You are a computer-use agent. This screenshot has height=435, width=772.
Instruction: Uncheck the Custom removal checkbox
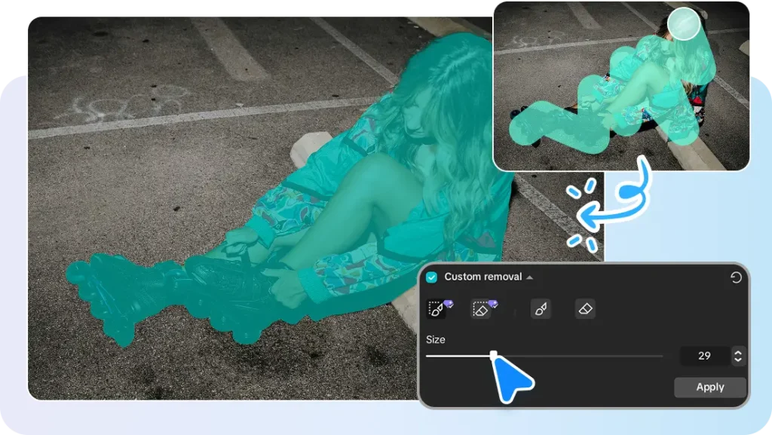(x=432, y=277)
